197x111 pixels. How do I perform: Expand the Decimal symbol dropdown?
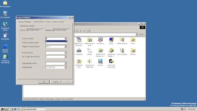click(66, 53)
